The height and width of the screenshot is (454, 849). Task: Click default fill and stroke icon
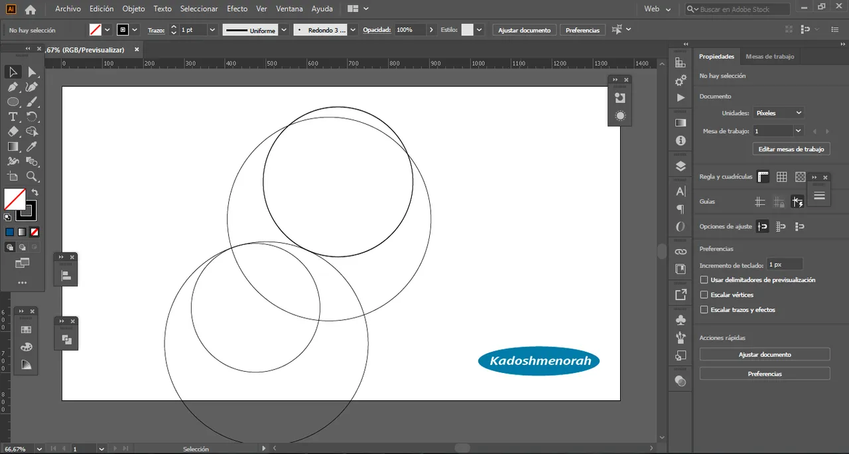[x=7, y=217]
